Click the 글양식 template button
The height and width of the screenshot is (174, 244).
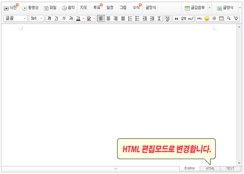click(x=225, y=8)
